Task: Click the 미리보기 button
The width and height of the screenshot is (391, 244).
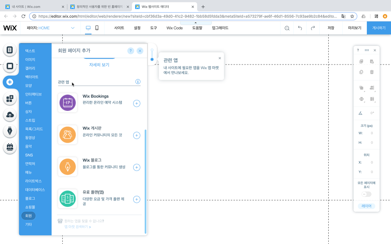Action: click(x=354, y=28)
